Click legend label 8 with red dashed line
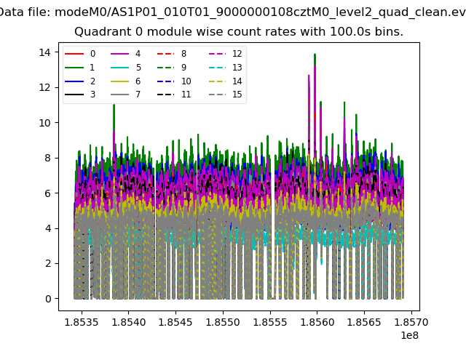This screenshot has height=349, width=466. click(x=183, y=54)
